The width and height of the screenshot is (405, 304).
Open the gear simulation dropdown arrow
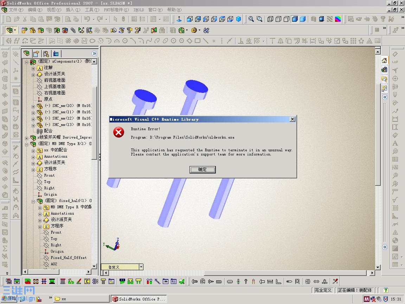(x=199, y=30)
